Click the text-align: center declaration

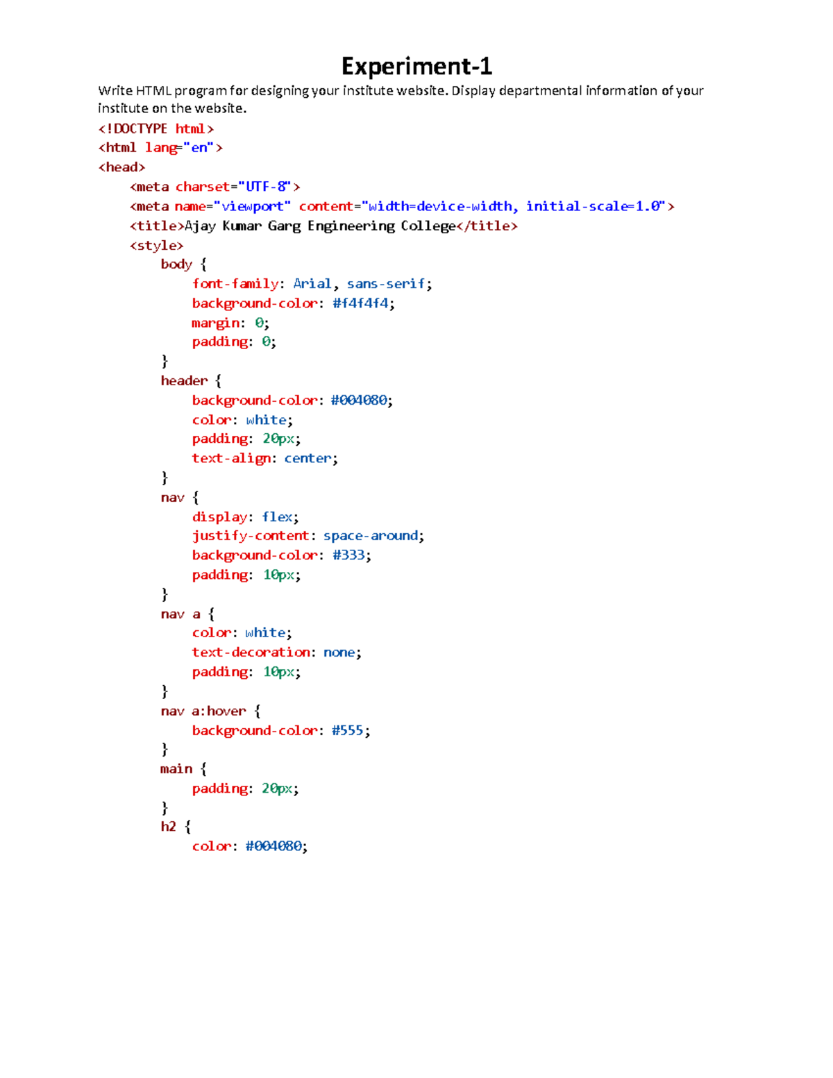(x=264, y=458)
